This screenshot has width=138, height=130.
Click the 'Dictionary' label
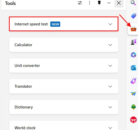pos(24,107)
